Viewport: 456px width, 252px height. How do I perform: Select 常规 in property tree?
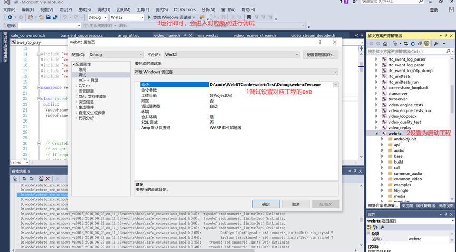point(82,69)
